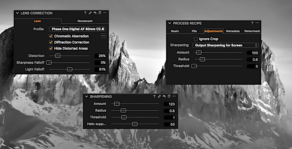Open Output Sharpening for Screen dropdown
Screen dimensions: 292x149
(225, 45)
